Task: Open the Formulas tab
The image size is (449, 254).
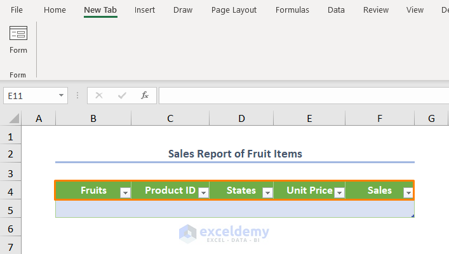Action: pyautogui.click(x=292, y=10)
